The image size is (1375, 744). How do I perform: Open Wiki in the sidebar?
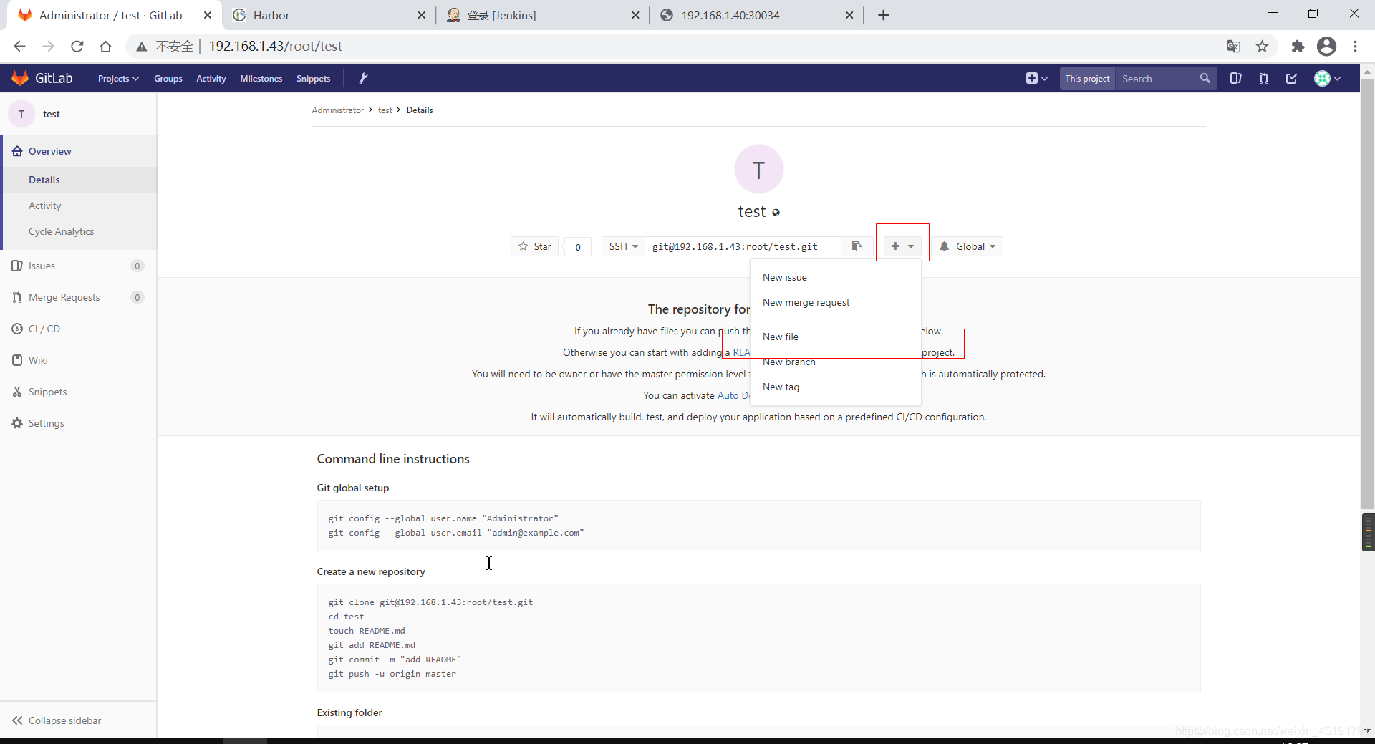pos(79,360)
